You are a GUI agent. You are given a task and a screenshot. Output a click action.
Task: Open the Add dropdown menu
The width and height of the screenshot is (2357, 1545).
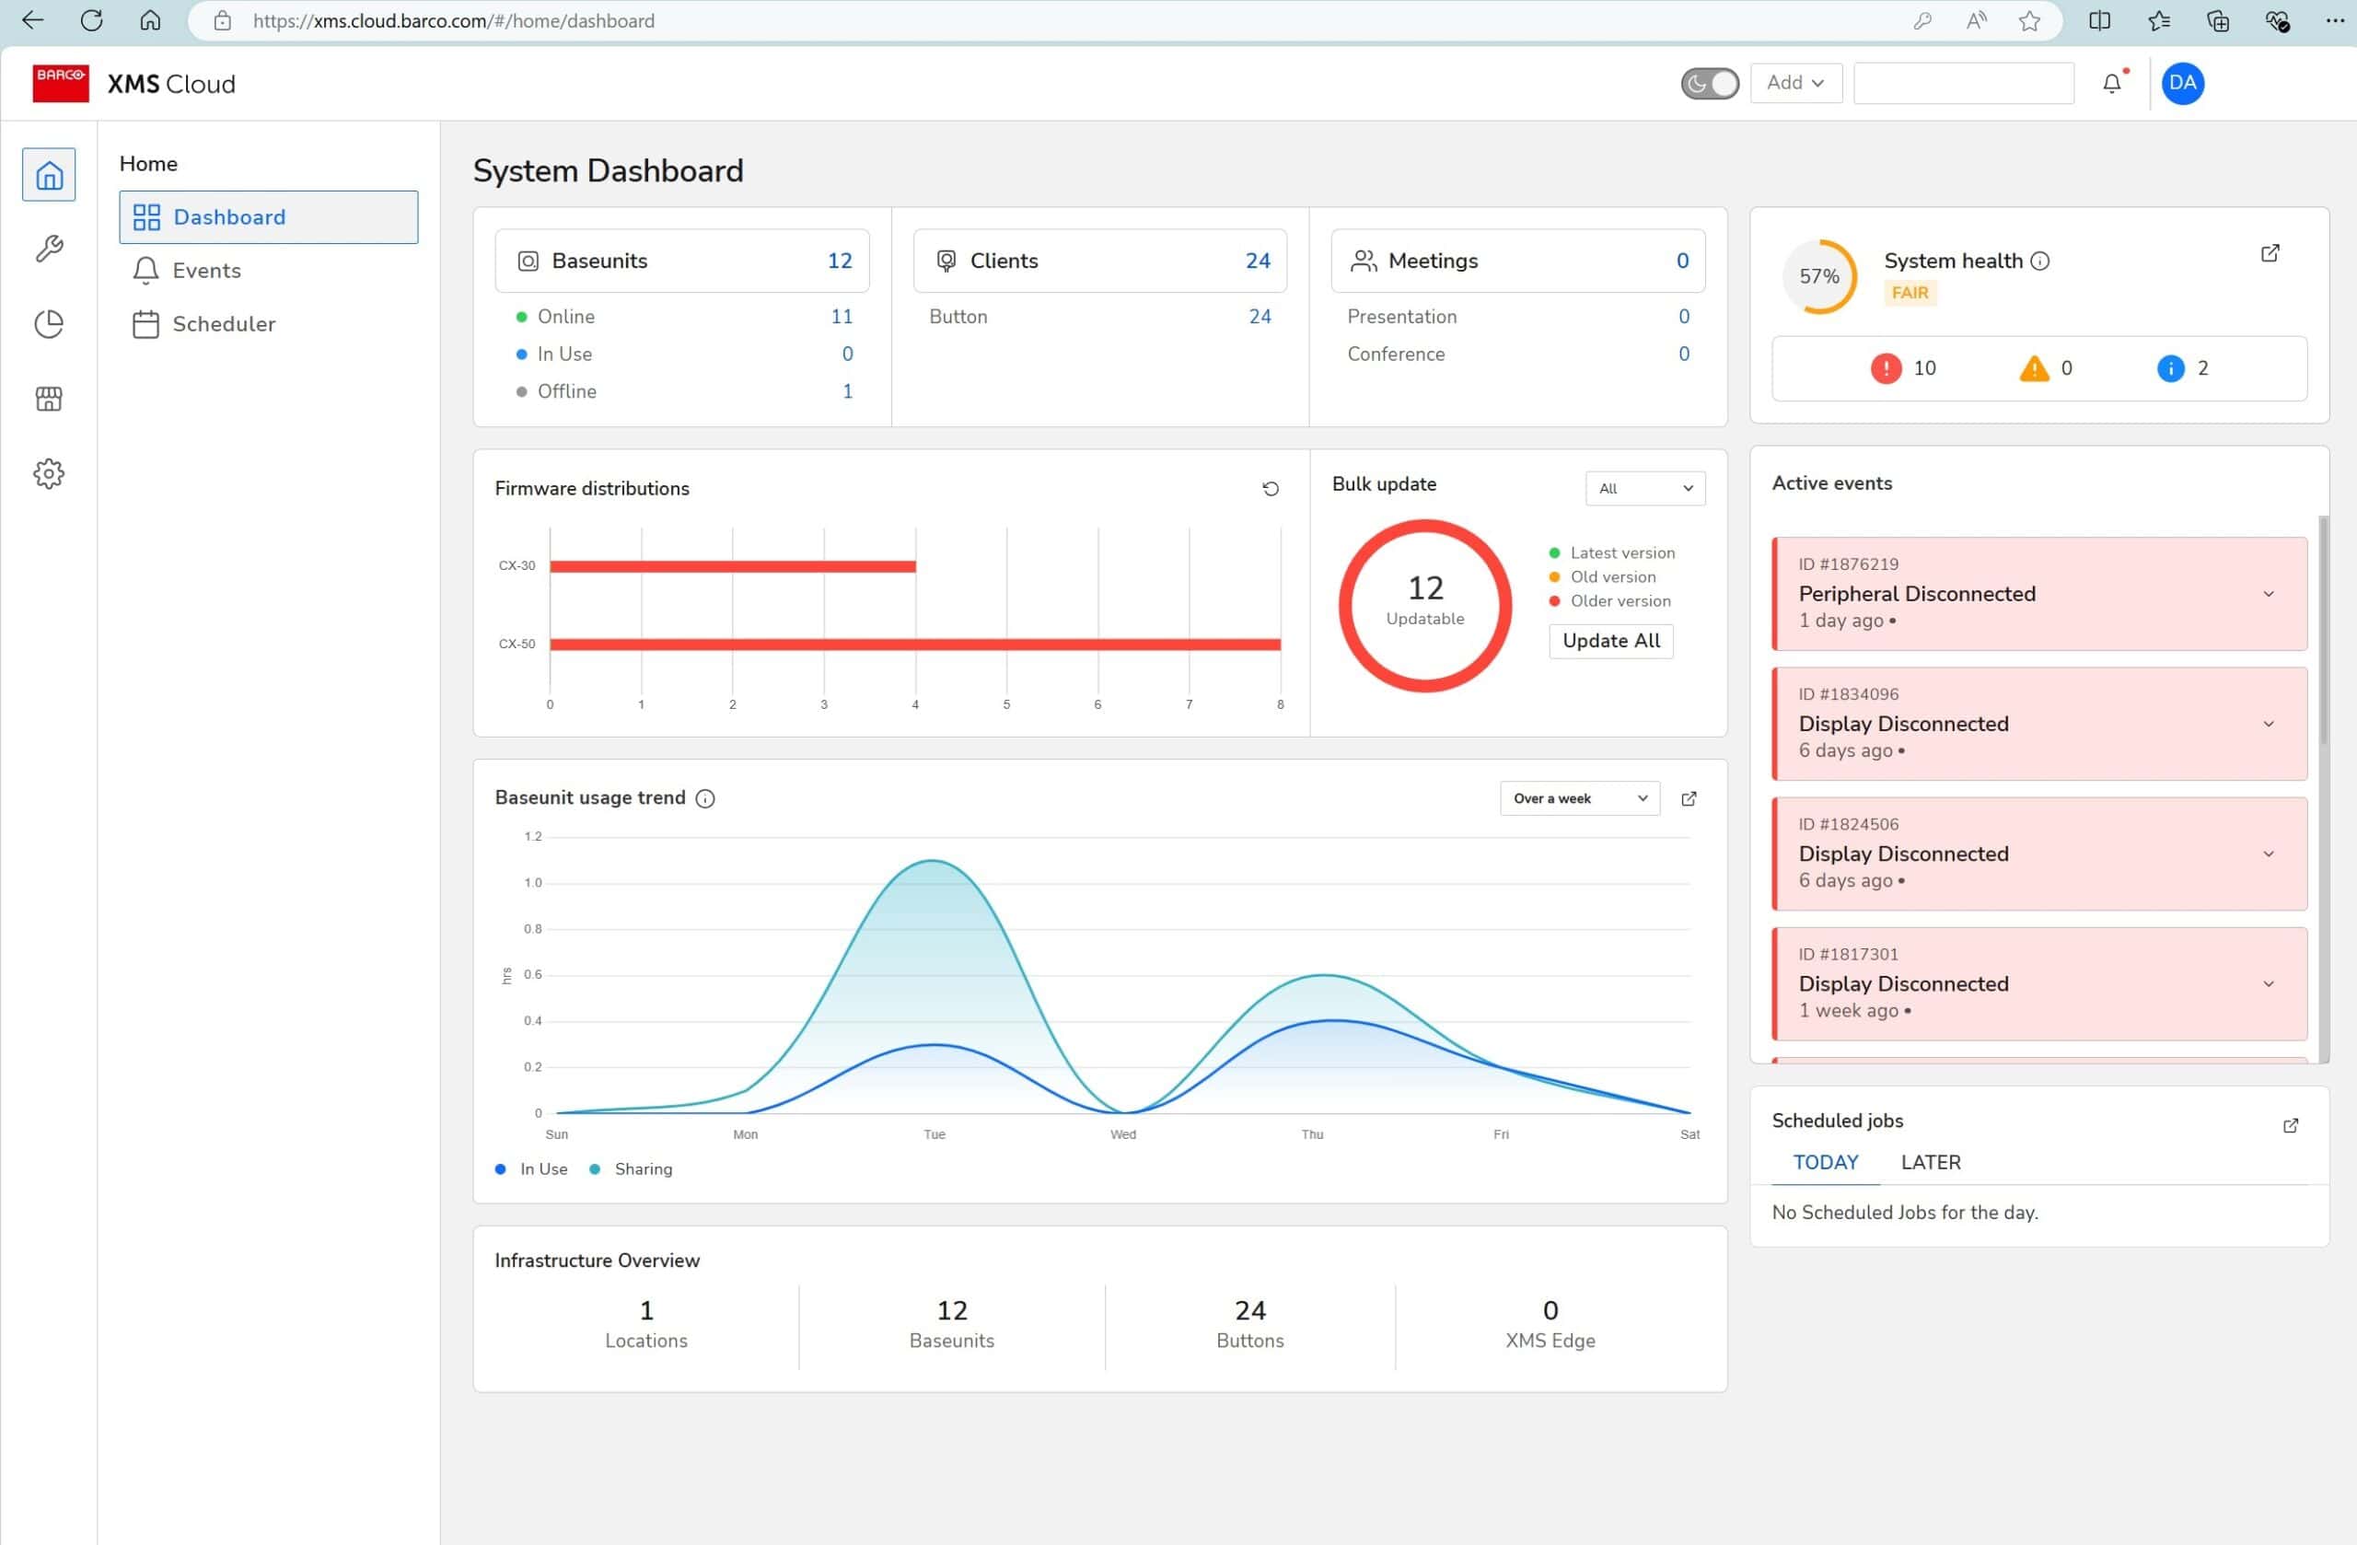1795,83
